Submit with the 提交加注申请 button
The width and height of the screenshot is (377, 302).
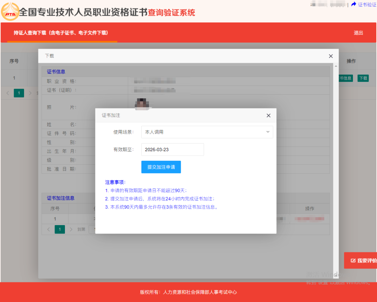point(161,167)
